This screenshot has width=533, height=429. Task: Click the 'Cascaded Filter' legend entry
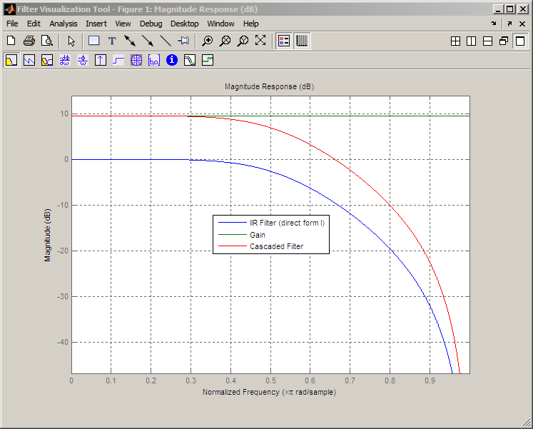(276, 246)
